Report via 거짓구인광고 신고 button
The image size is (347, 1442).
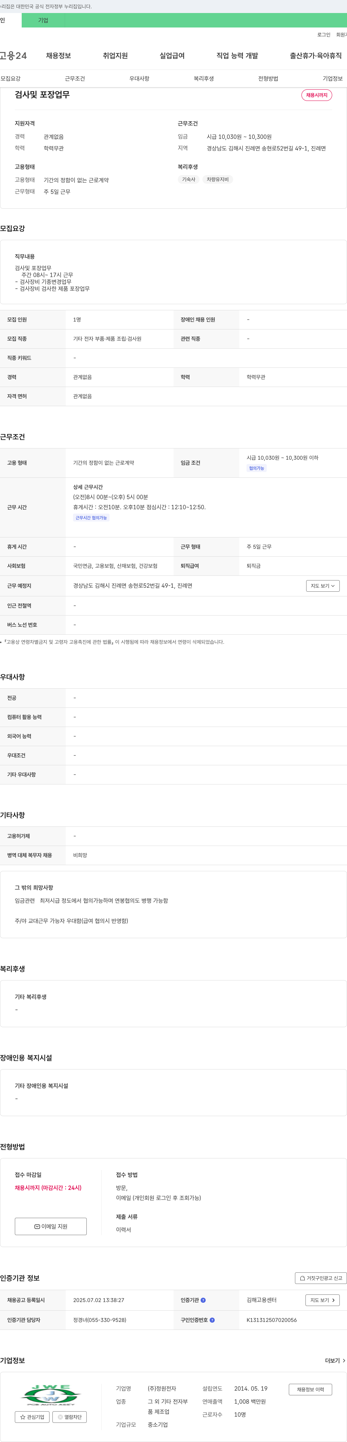tap(321, 1278)
